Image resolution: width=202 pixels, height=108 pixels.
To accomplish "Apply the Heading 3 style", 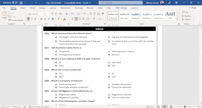I will coord(159,16).
